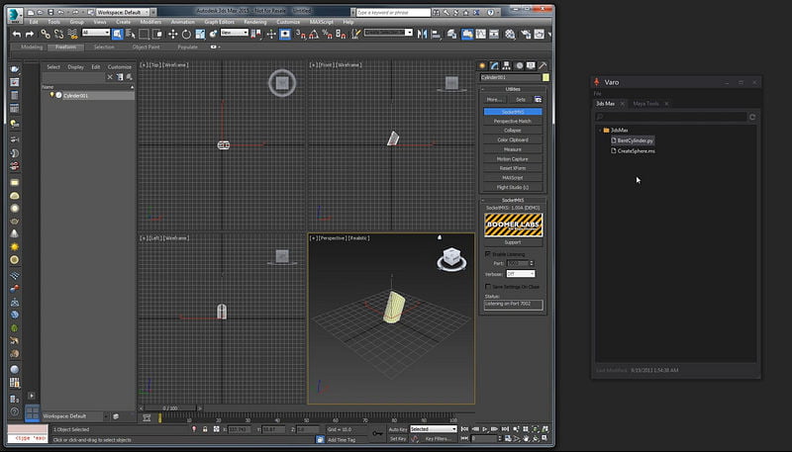
Task: Switch to the Maya Tools tab
Action: (644, 103)
